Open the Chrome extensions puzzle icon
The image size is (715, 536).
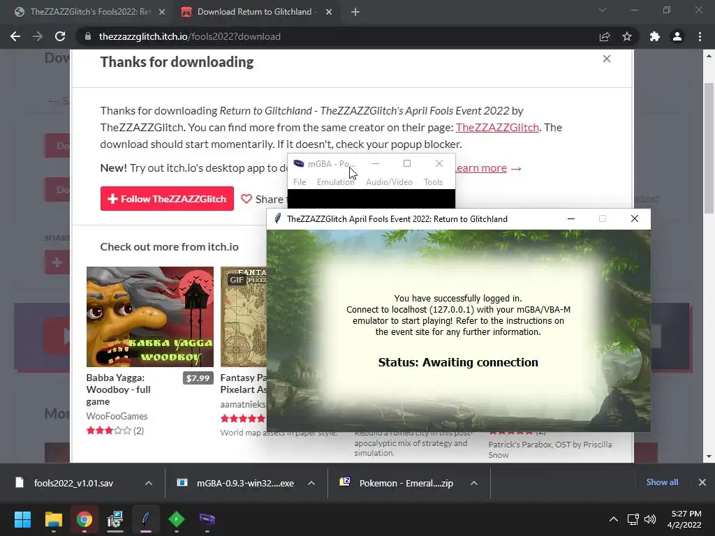pyautogui.click(x=655, y=36)
